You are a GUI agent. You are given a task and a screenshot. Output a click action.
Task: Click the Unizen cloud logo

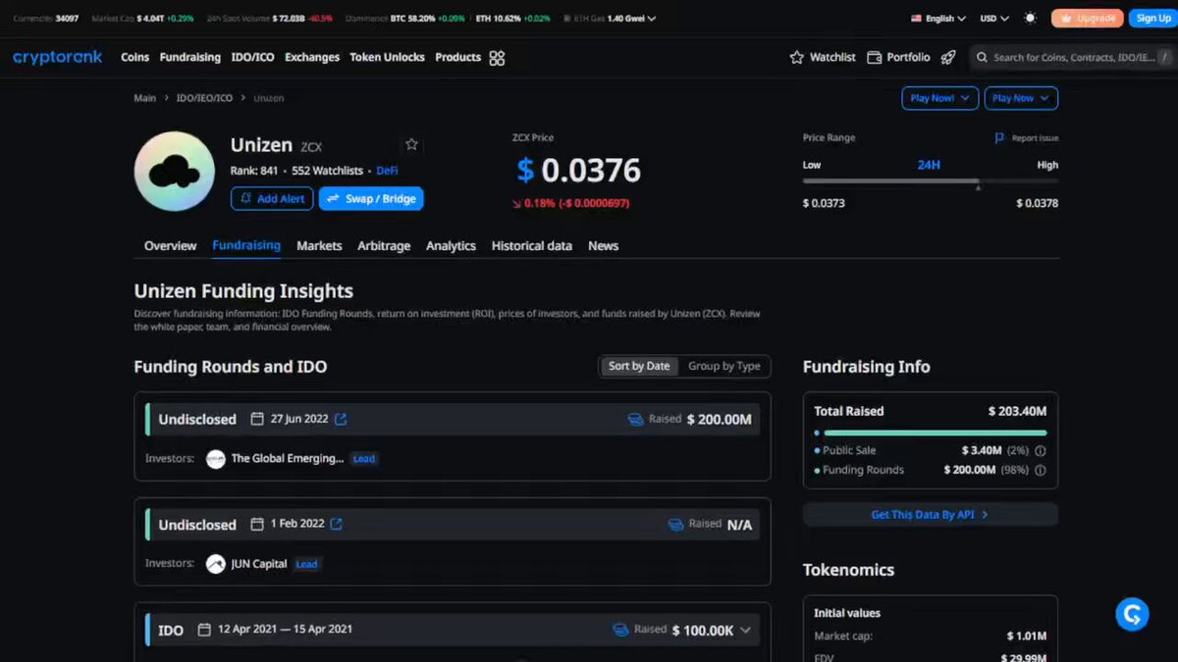click(174, 172)
